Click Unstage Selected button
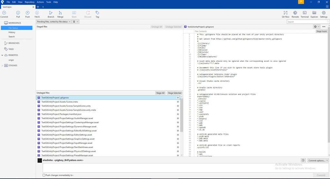Screen dimensions: 330x179 [173, 27]
